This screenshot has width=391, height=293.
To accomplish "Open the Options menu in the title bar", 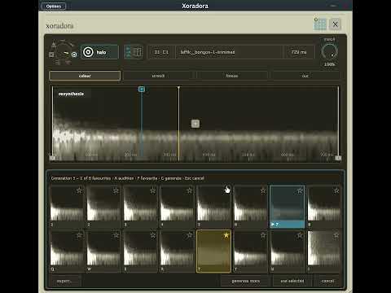I will [x=54, y=6].
